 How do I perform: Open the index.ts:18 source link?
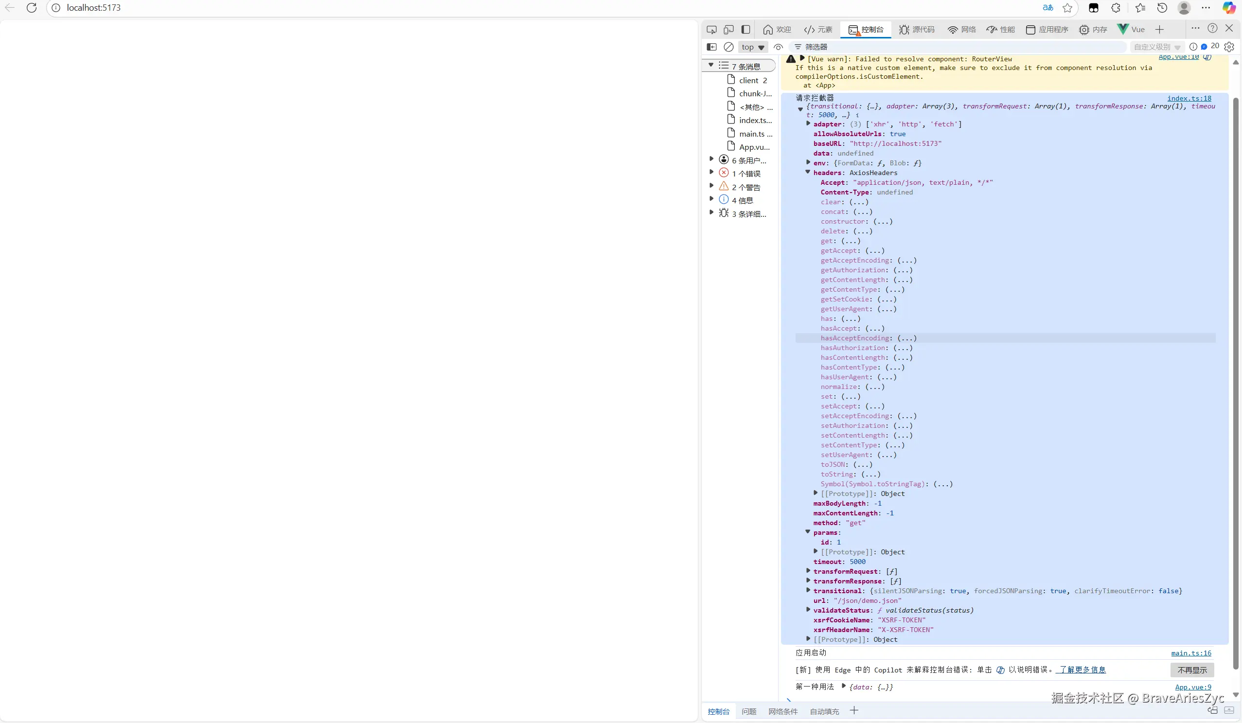pos(1189,98)
